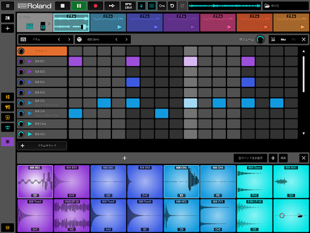The height and width of the screenshot is (233, 310).
Task: Start recording with the red record button
Action: coord(96,5)
